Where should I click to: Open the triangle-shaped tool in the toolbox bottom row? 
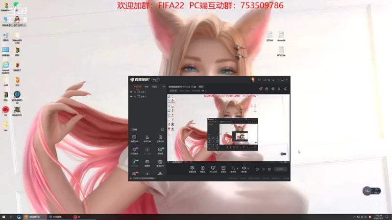(160, 174)
